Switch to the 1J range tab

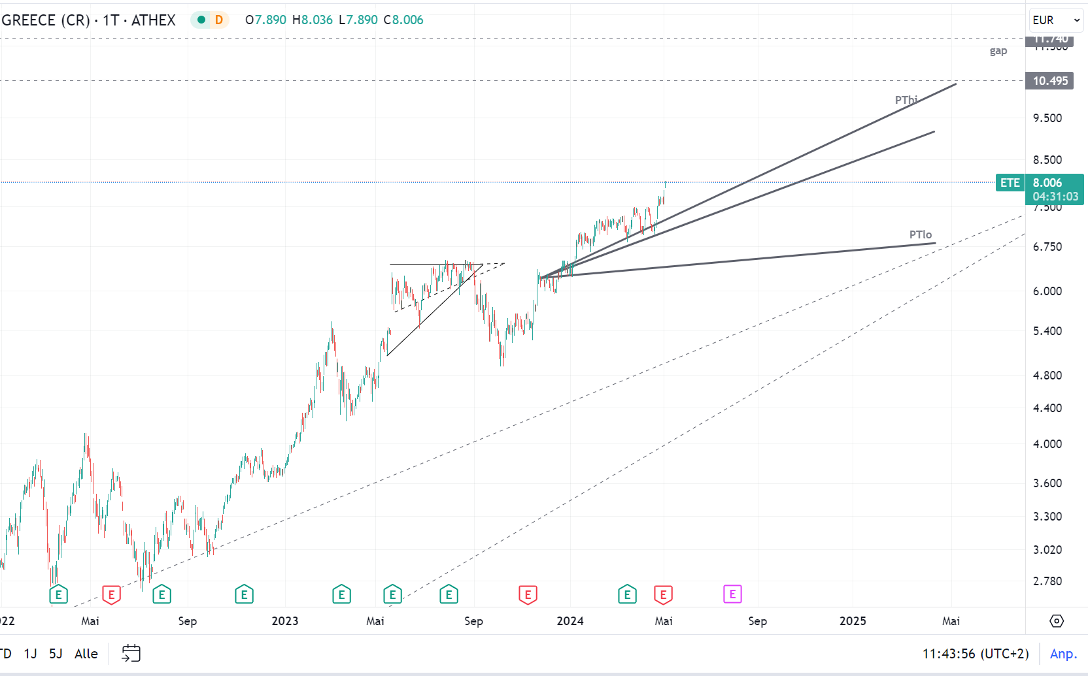(29, 653)
